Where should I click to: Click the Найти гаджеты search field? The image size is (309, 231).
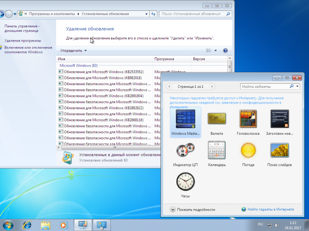point(265,86)
